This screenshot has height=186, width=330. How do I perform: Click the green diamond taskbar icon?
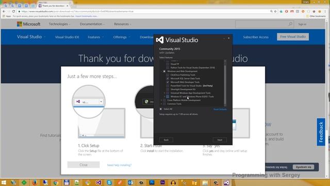(24, 182)
